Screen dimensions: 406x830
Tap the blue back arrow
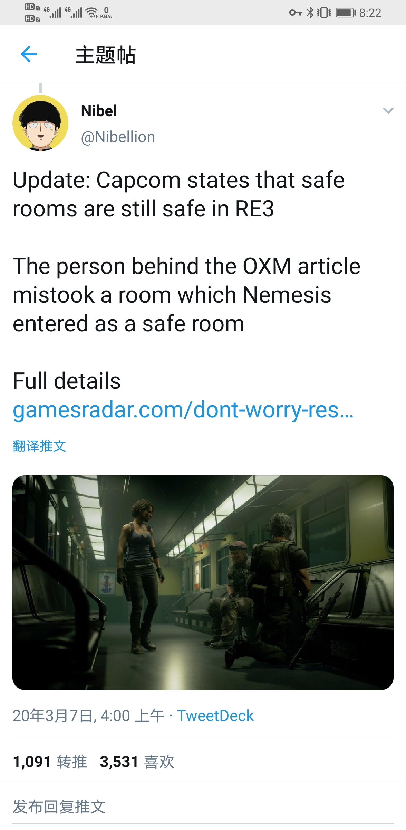(x=29, y=54)
